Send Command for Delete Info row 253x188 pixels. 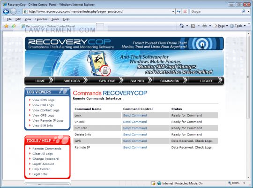pos(135,134)
